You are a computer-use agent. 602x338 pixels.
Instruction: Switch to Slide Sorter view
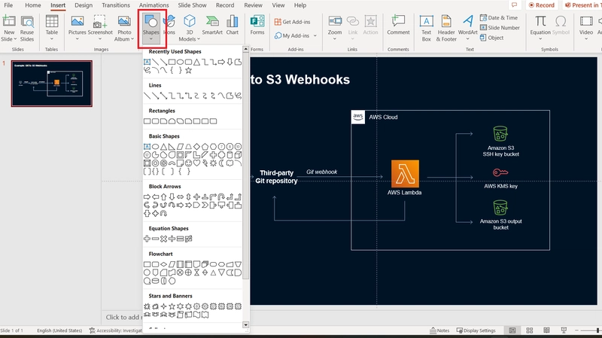click(x=530, y=330)
